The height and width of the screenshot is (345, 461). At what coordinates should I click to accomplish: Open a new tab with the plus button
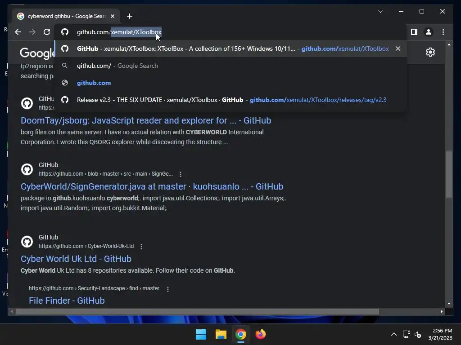point(130,16)
